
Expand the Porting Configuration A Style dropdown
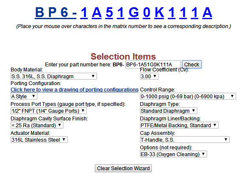[24, 96]
